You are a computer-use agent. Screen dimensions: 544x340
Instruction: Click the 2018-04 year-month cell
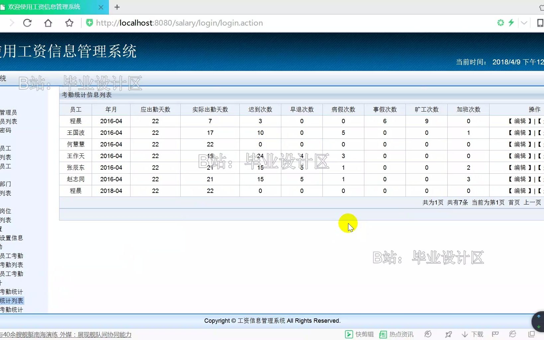[111, 191]
